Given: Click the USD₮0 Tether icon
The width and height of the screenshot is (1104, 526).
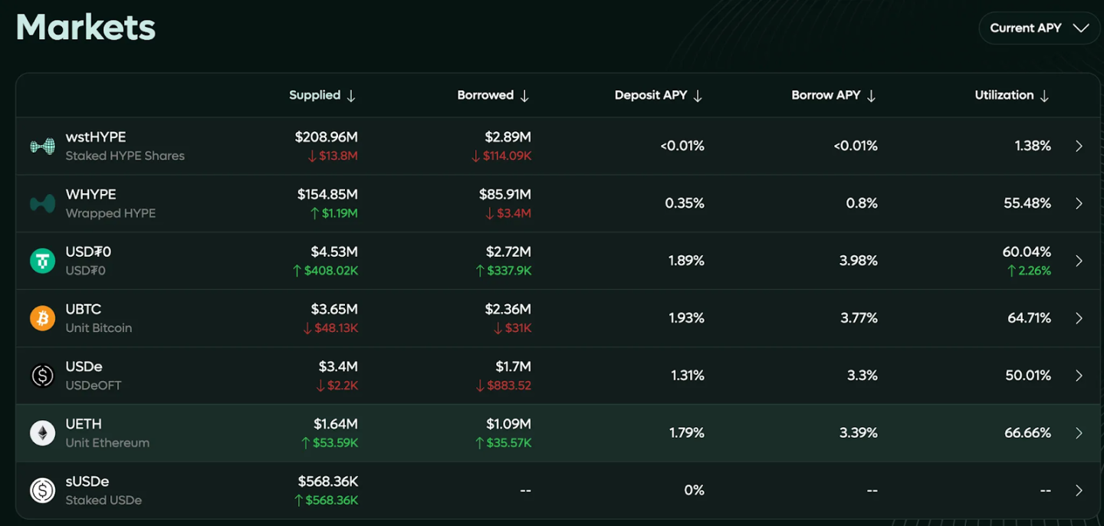Looking at the screenshot, I should click(42, 261).
